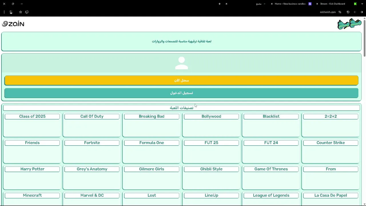Select the مخمخ browser tab
Screen dimensions: 366x206
(x=246, y=4)
